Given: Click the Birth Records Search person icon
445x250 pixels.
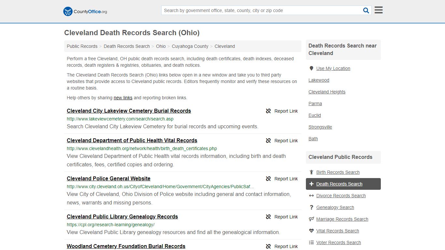Looking at the screenshot, I should [311, 172].
